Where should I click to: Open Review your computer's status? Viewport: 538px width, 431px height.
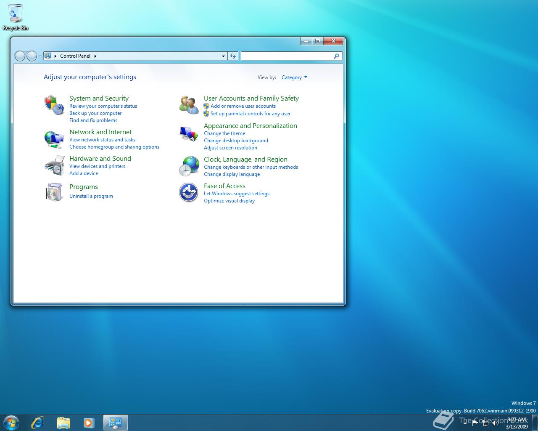(x=103, y=106)
